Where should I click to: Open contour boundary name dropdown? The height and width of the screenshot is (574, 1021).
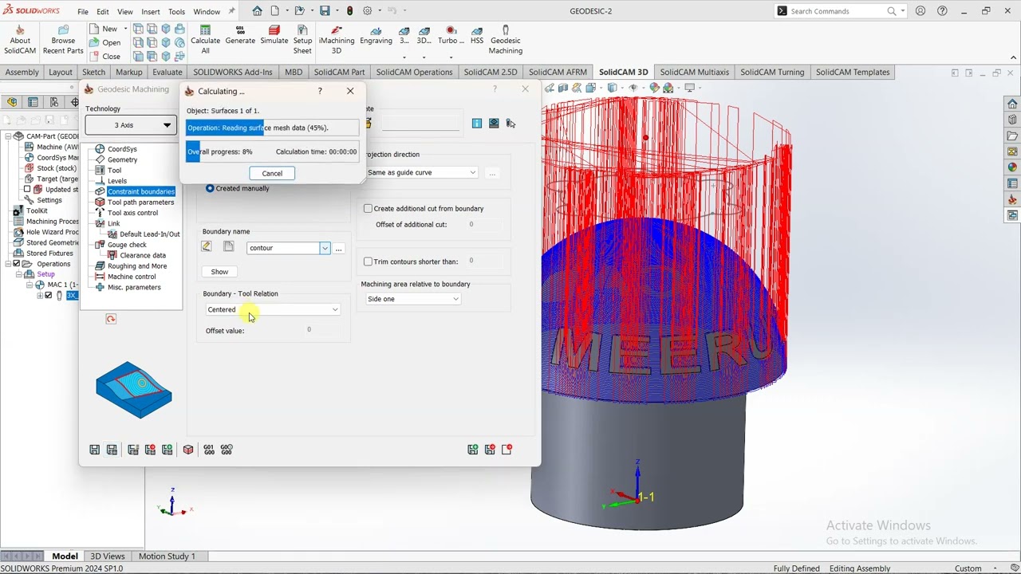(325, 248)
